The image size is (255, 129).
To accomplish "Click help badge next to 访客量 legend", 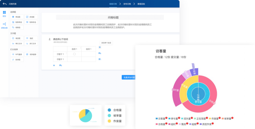I will click(x=166, y=118).
